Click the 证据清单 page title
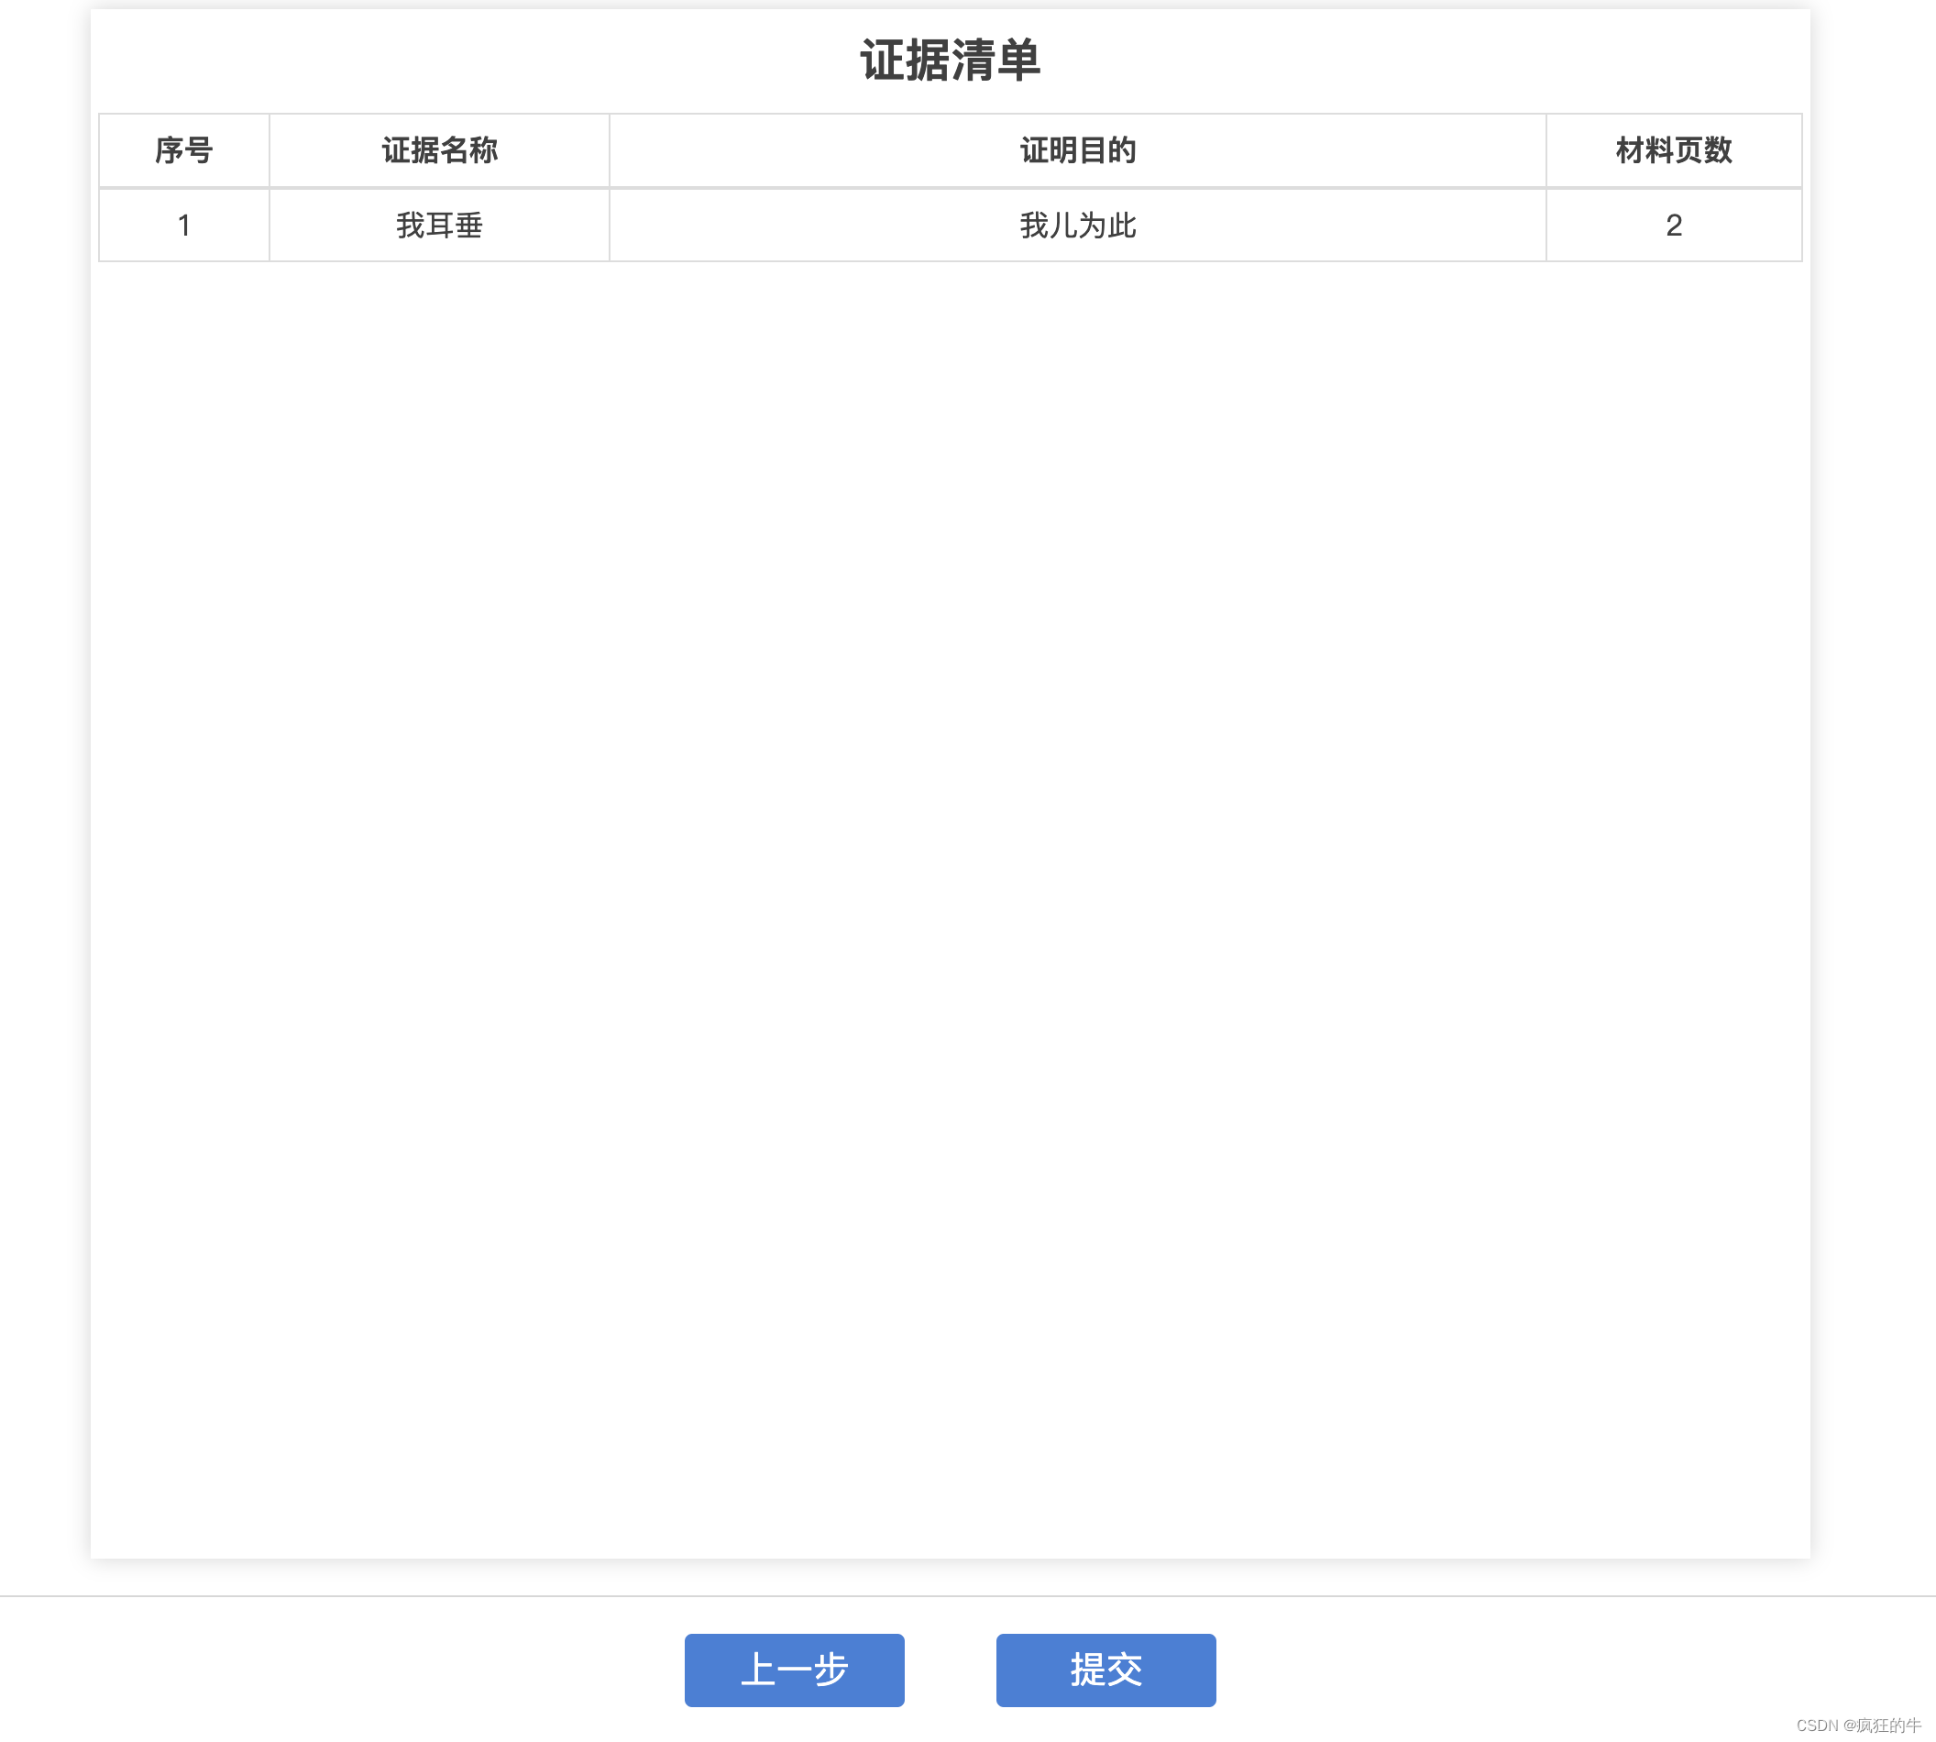 pos(950,61)
